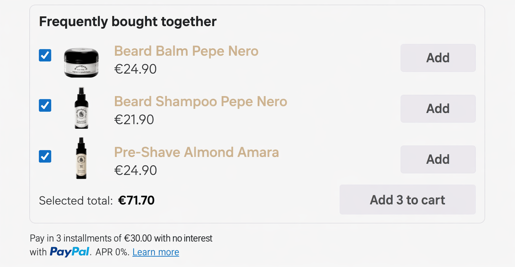Deselect the Pre-Shave Almond Amara checkbox

coord(45,157)
